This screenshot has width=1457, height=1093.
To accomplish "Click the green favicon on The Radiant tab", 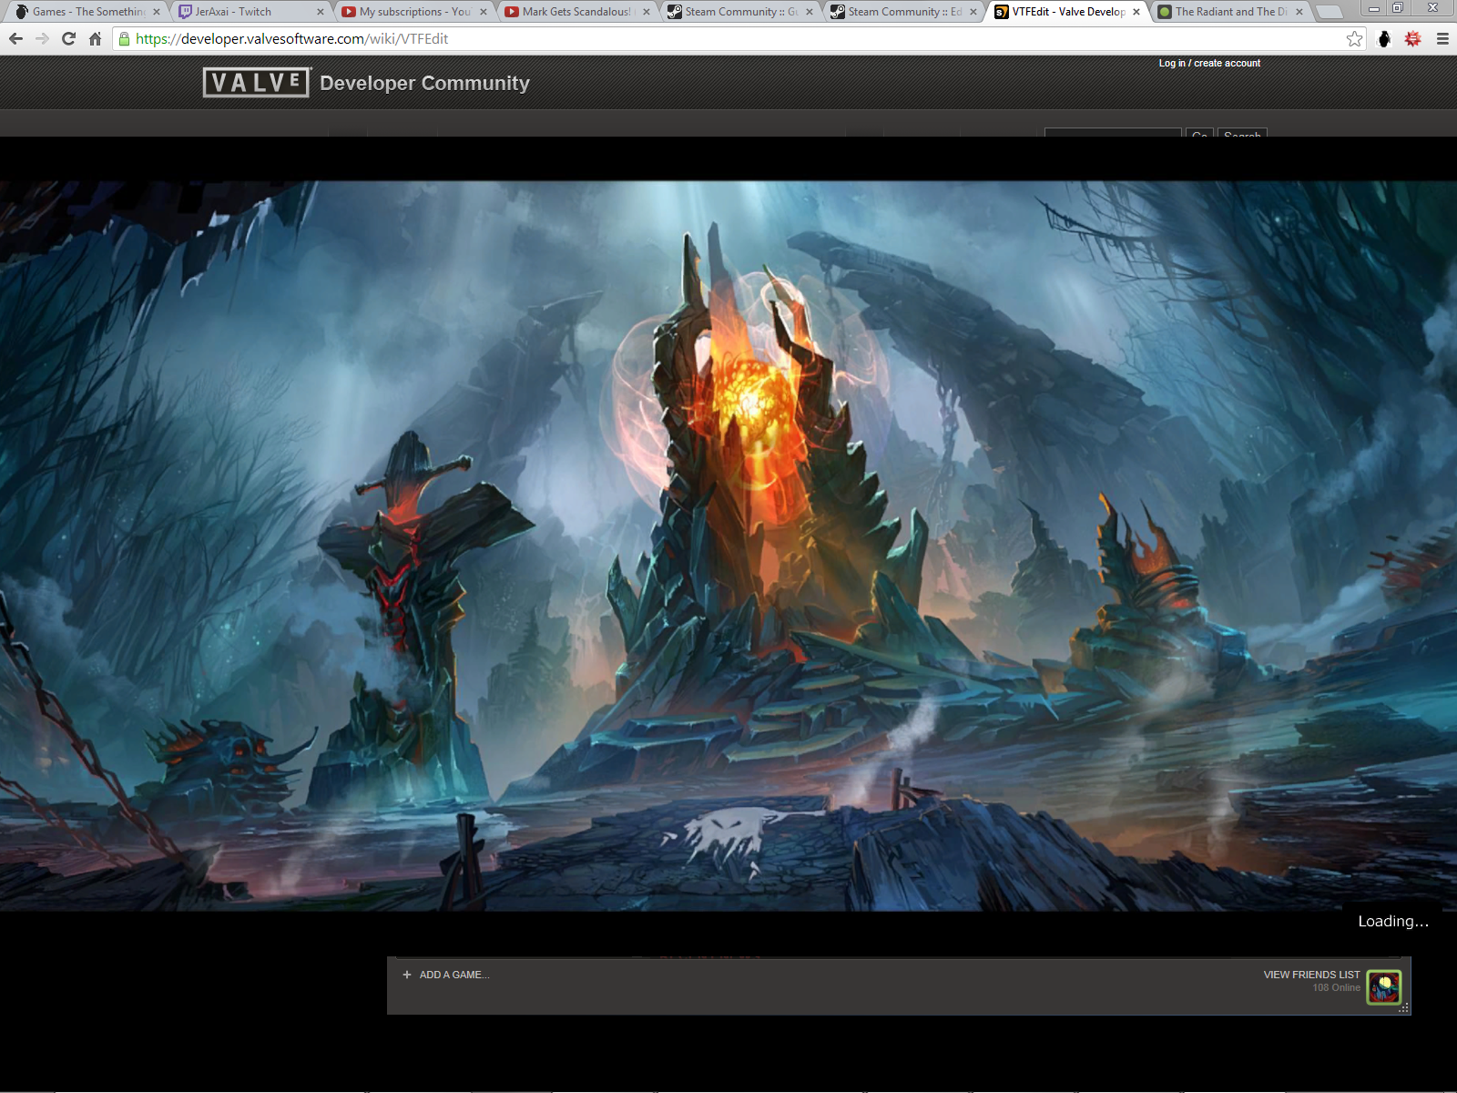I will pos(1165,12).
